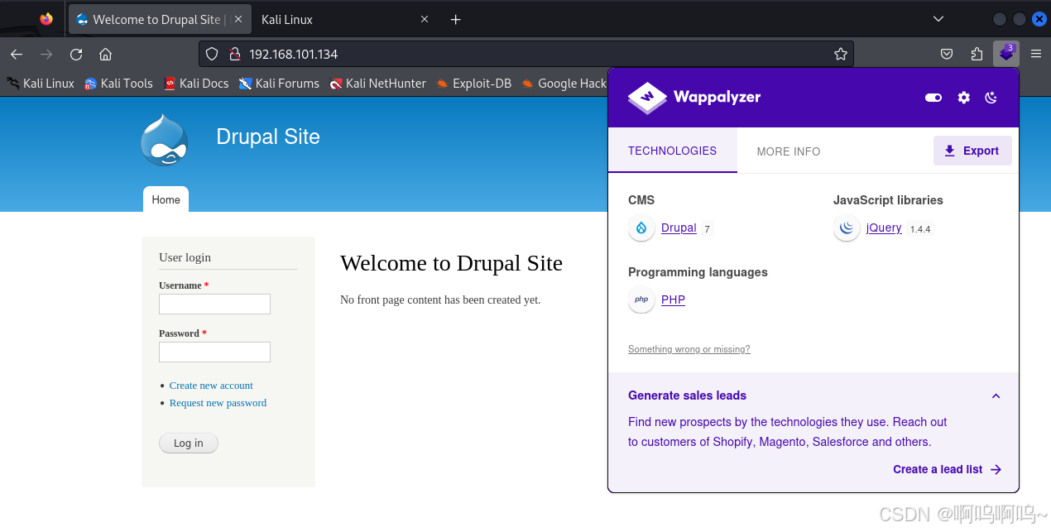Click the tracking protection shield icon

[x=212, y=54]
